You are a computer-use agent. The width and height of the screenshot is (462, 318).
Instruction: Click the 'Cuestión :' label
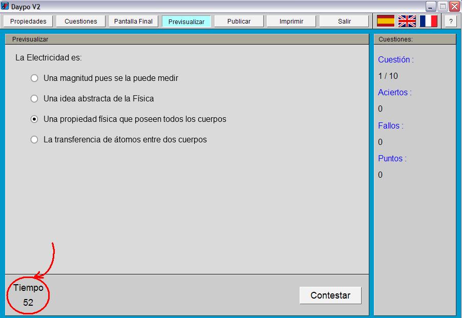396,60
